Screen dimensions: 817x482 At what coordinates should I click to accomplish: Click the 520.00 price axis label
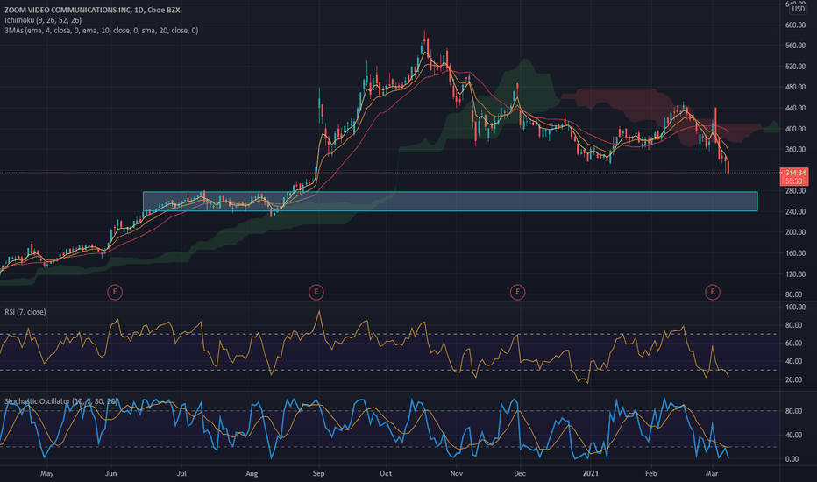point(795,67)
